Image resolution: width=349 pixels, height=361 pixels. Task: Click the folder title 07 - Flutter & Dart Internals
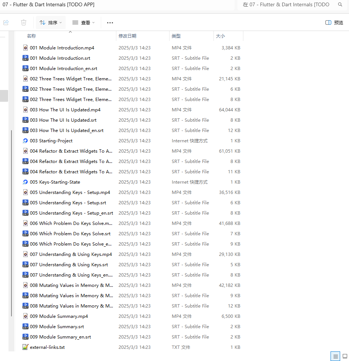point(48,4)
